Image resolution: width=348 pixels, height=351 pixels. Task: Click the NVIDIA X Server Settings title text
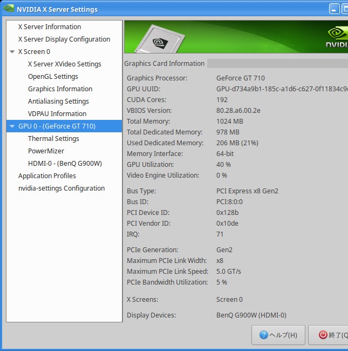tap(57, 10)
